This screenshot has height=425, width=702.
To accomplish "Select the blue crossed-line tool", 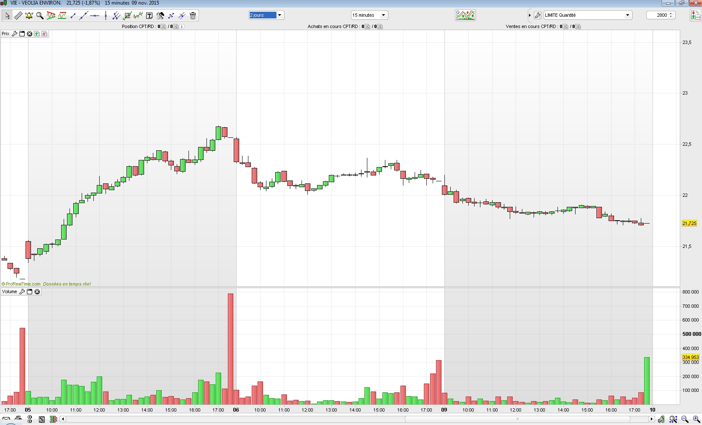I will [x=182, y=15].
